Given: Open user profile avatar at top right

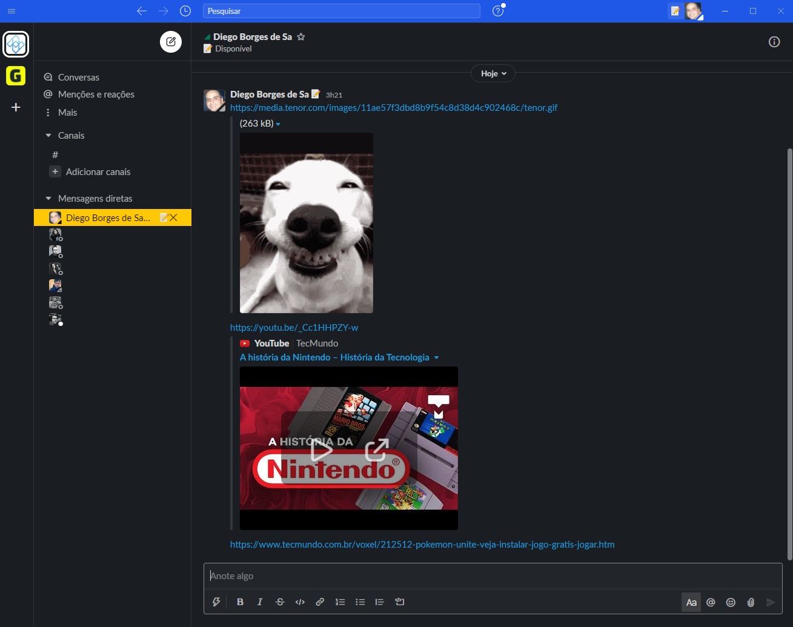Looking at the screenshot, I should click(694, 11).
